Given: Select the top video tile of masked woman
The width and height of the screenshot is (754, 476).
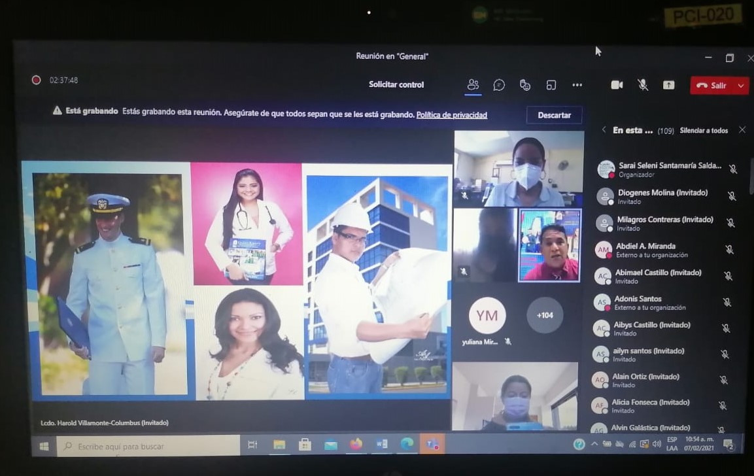Looking at the screenshot, I should pos(519,169).
